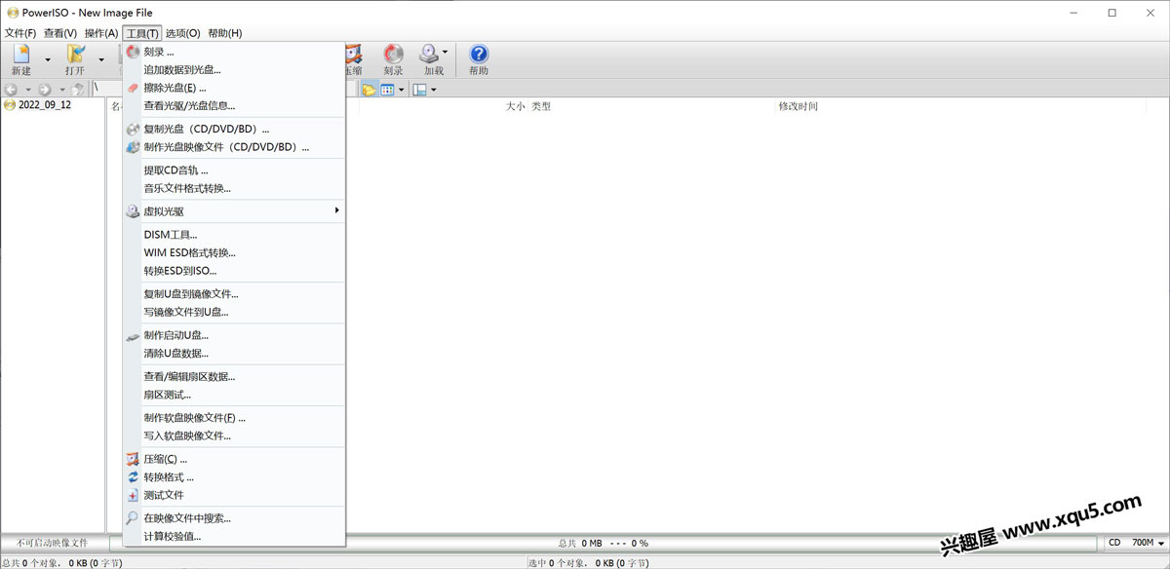Open the 帮助(H) menu
The width and height of the screenshot is (1170, 569).
(224, 33)
